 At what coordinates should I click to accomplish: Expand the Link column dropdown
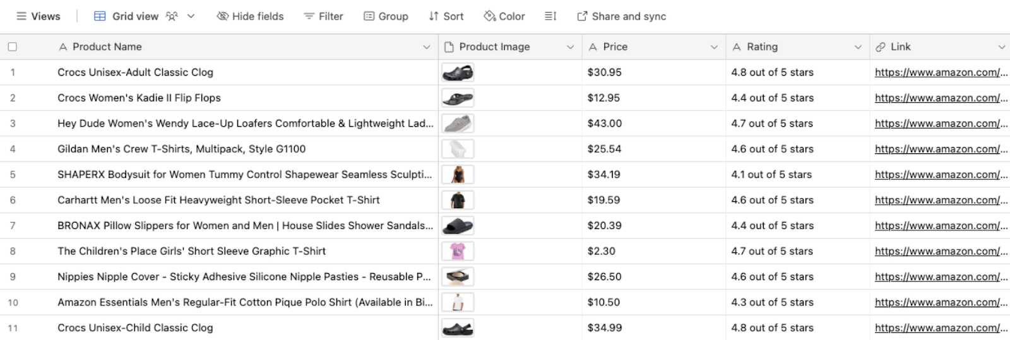click(x=1002, y=47)
